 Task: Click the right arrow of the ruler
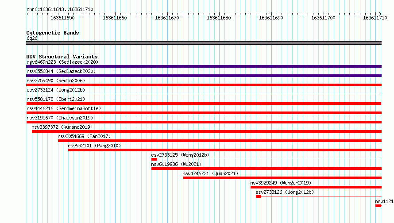click(x=380, y=14)
